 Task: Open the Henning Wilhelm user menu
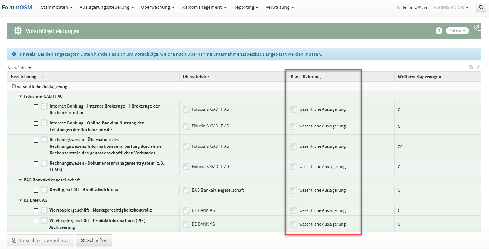coord(432,7)
